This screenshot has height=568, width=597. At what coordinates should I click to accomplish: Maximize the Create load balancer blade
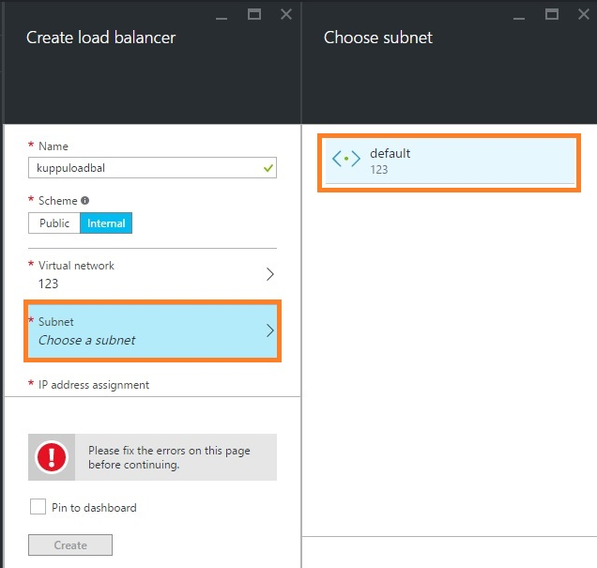(254, 14)
